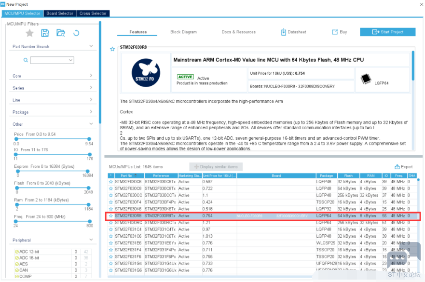This screenshot has width=425, height=282.
Task: Click Display similar items button
Action: [x=216, y=167]
